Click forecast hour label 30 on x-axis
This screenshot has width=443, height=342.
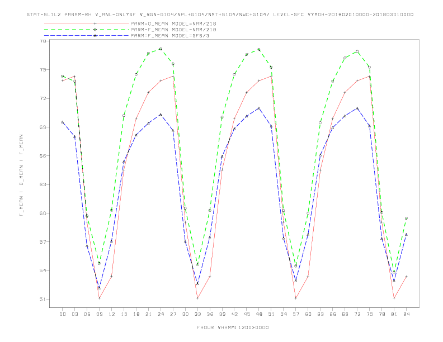click(x=185, y=314)
